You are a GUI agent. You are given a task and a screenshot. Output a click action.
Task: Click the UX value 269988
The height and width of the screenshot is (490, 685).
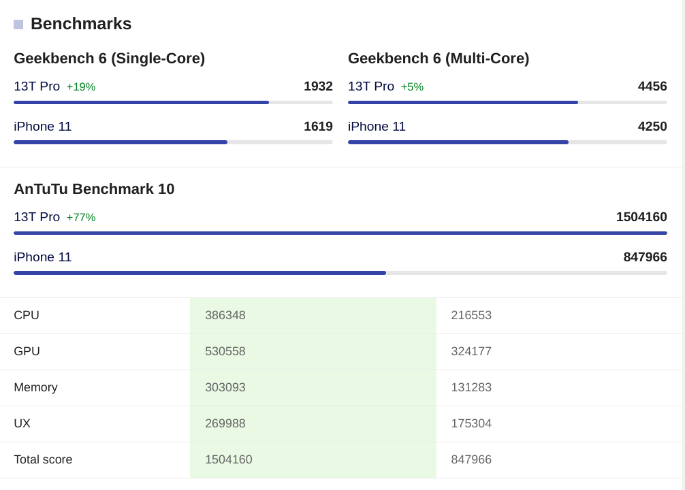225,423
